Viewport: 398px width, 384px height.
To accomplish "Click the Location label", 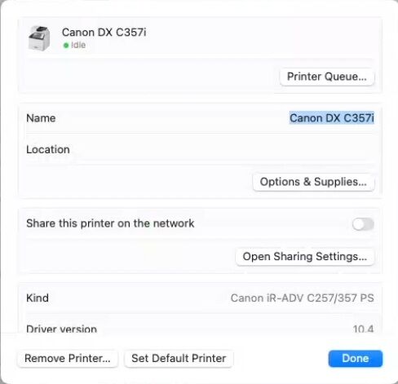I will (x=48, y=149).
